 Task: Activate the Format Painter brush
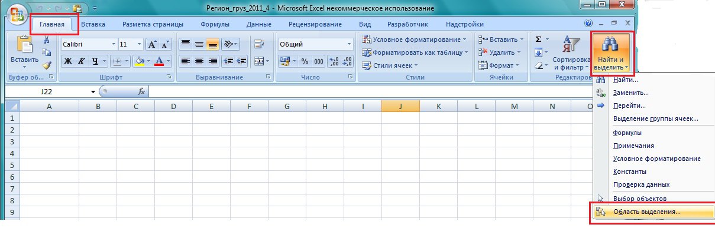pyautogui.click(x=47, y=65)
